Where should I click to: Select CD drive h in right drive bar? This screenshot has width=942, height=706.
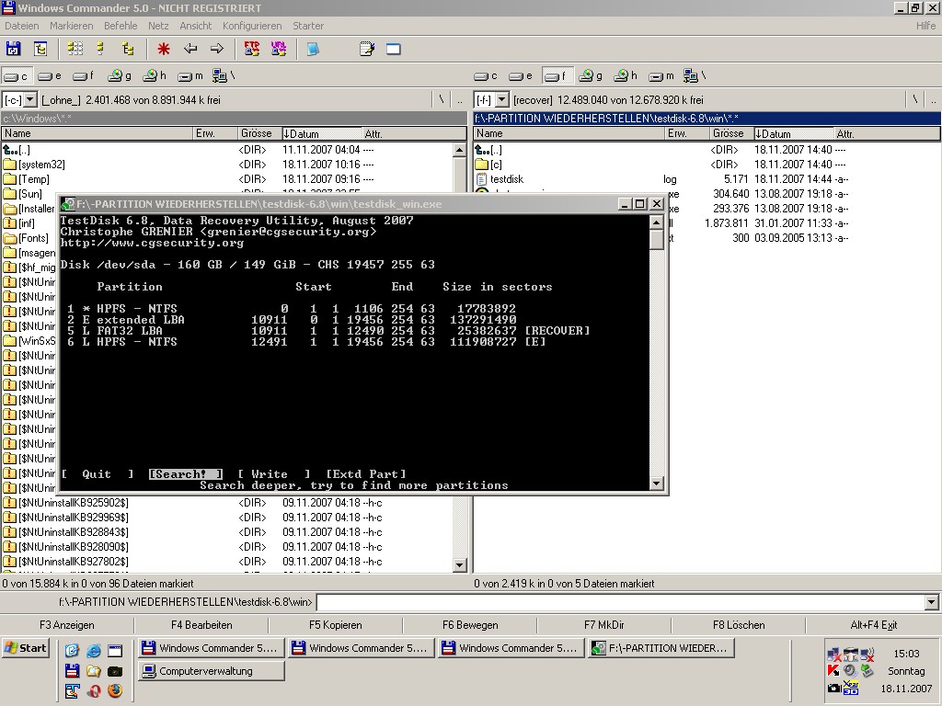626,75
